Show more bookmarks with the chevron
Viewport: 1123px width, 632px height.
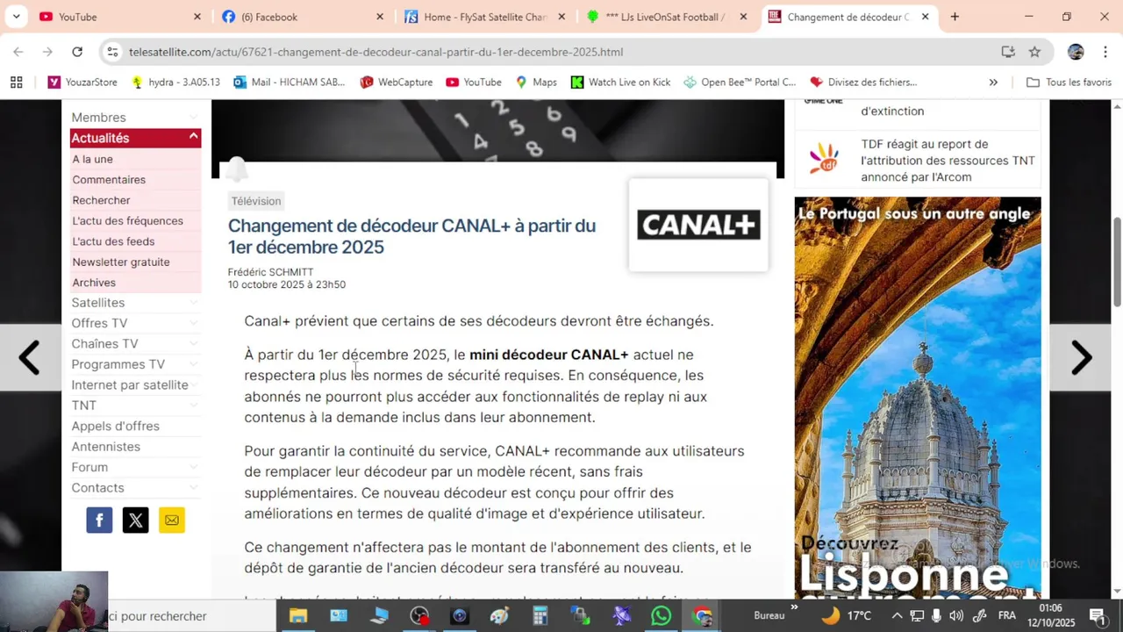[x=993, y=82]
